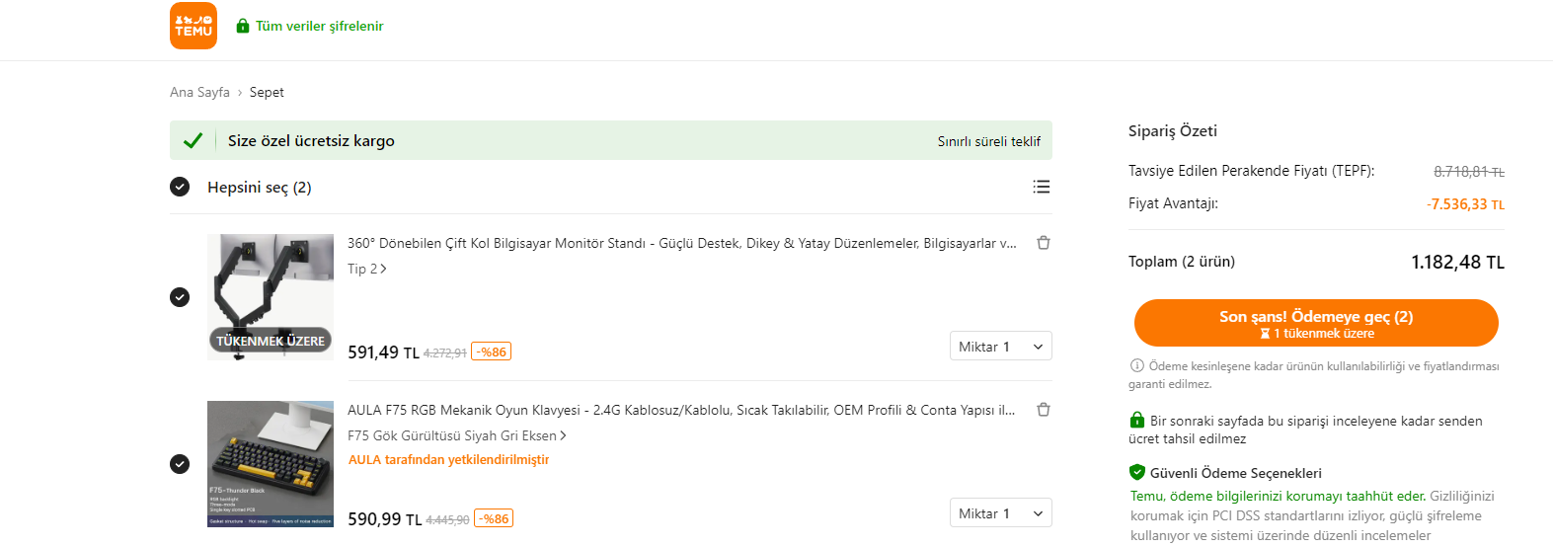The image size is (1553, 548).
Task: Open Miktar dropdown for monitor stand
Action: click(x=1000, y=347)
